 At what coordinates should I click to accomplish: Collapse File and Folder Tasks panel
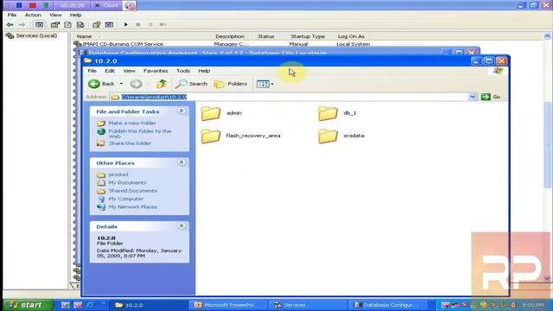(x=181, y=111)
